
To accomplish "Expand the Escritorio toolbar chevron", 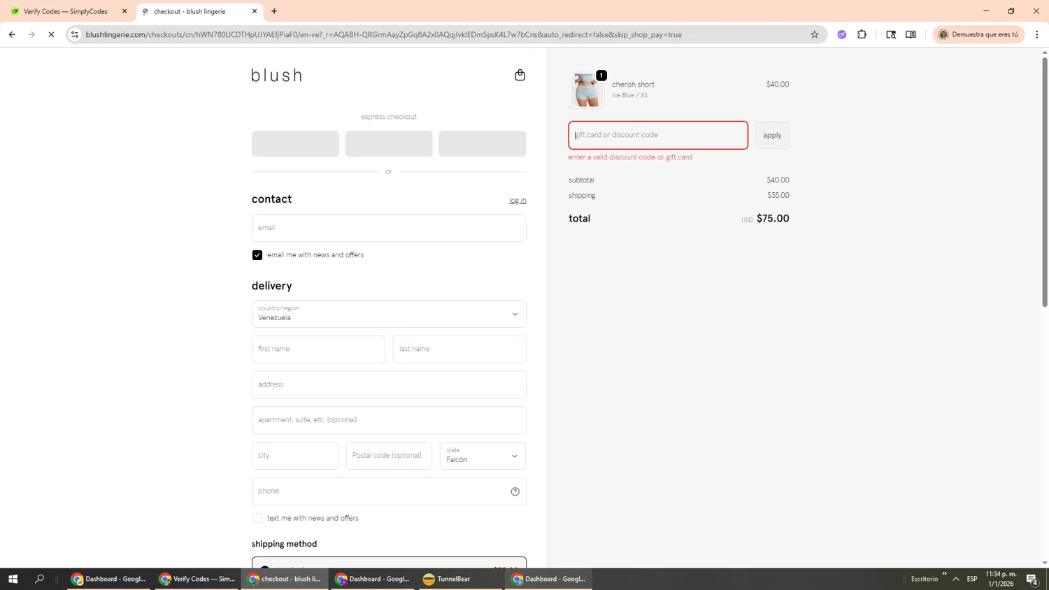I will click(x=944, y=574).
